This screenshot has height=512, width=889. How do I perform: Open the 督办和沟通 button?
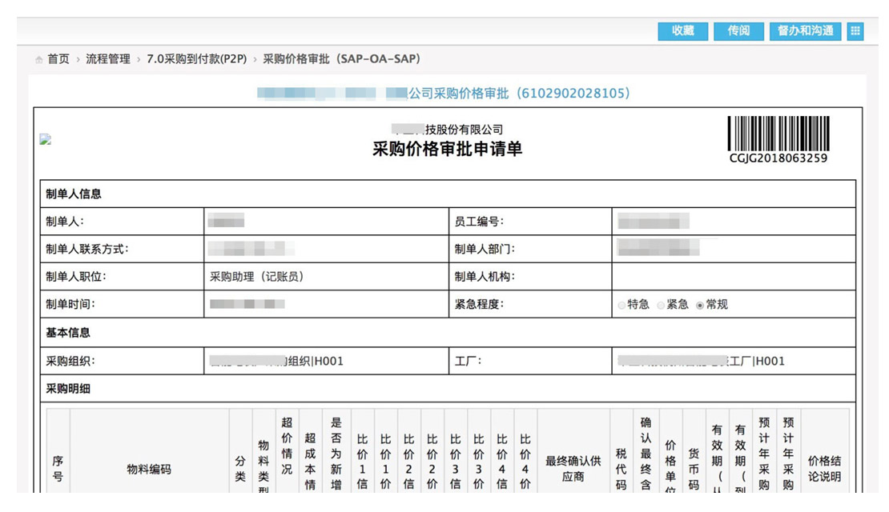pos(805,31)
